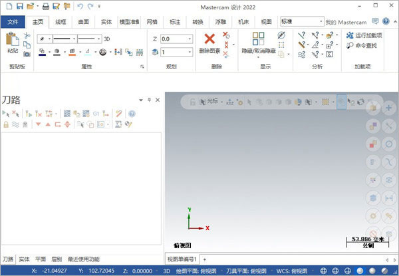Expand the 属性 group dialog launcher
Viewport: 399px width, 276px height.
142,67
